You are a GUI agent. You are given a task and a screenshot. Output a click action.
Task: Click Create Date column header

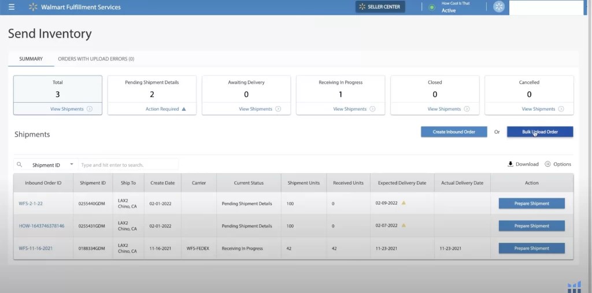[x=162, y=183]
